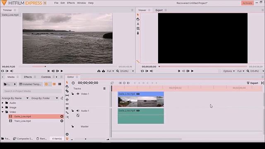The width and height of the screenshot is (265, 149).
Task: Click the Activate button
Action: tap(248, 3)
